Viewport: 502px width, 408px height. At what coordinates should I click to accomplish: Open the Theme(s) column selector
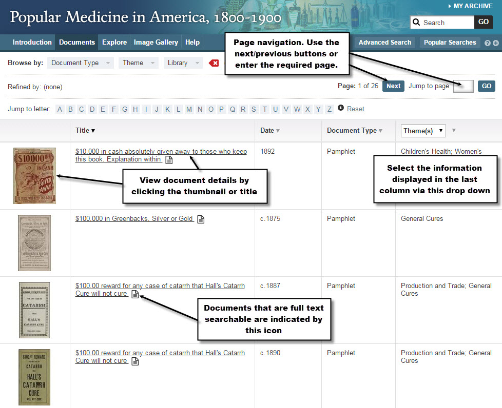pyautogui.click(x=423, y=131)
